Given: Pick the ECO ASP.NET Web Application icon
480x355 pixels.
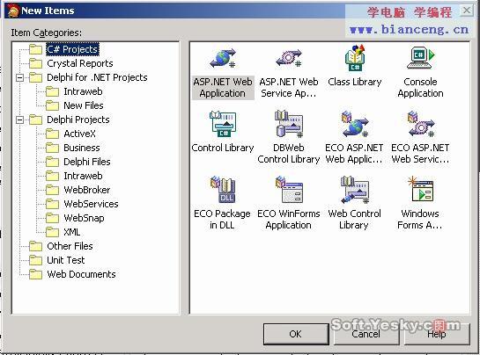Looking at the screenshot, I should (x=355, y=125).
